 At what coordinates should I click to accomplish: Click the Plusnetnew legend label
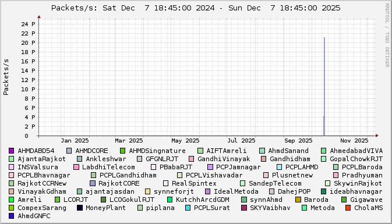[x=292, y=175]
